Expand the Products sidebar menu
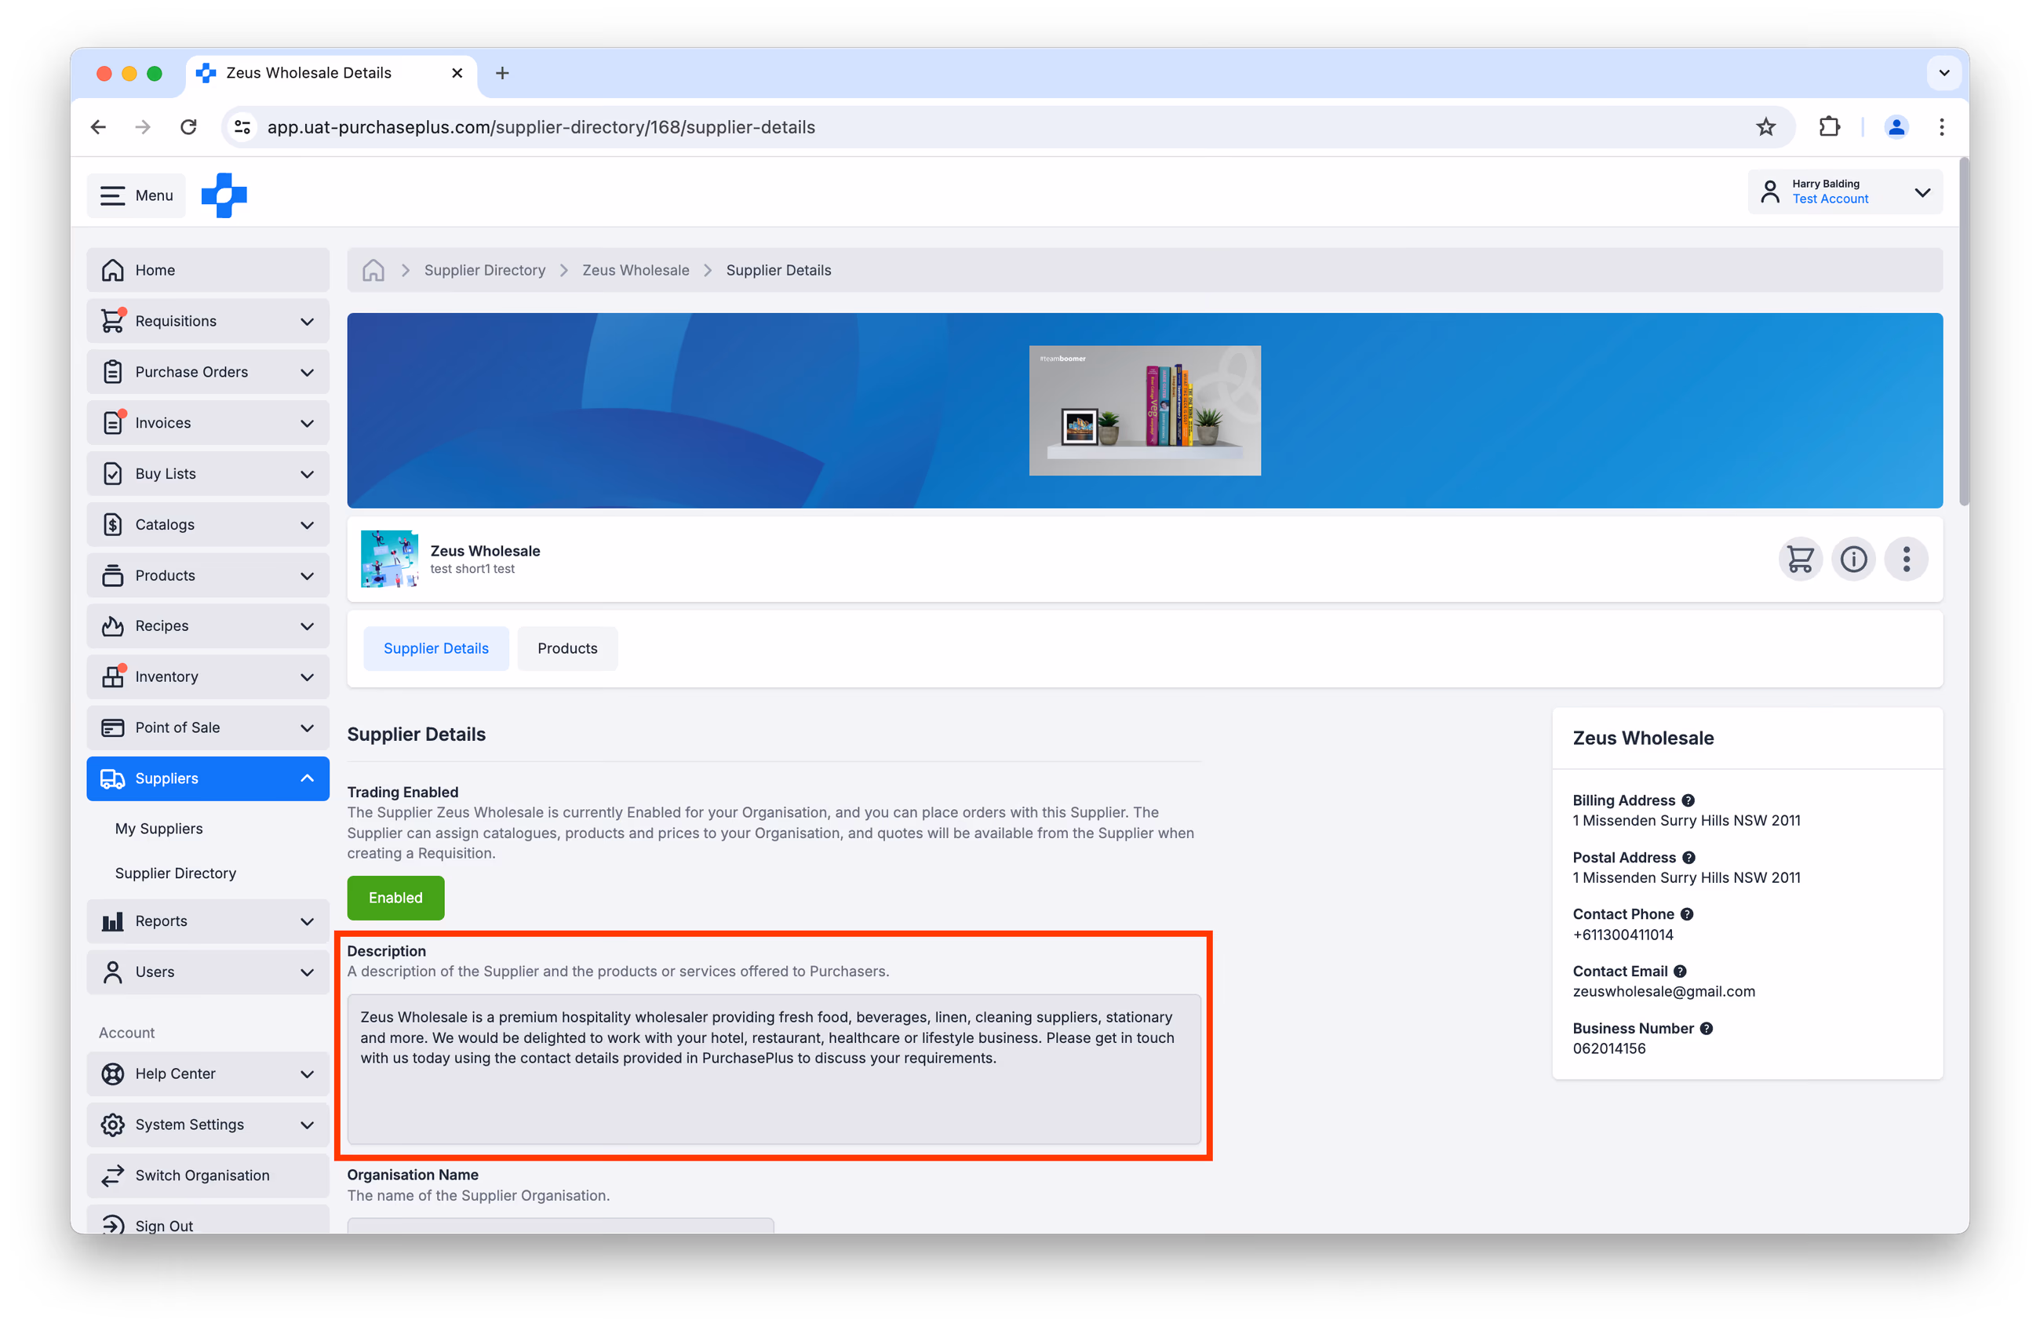 pyautogui.click(x=208, y=575)
